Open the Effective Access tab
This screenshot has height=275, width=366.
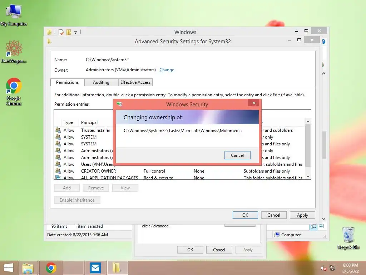[x=135, y=82]
